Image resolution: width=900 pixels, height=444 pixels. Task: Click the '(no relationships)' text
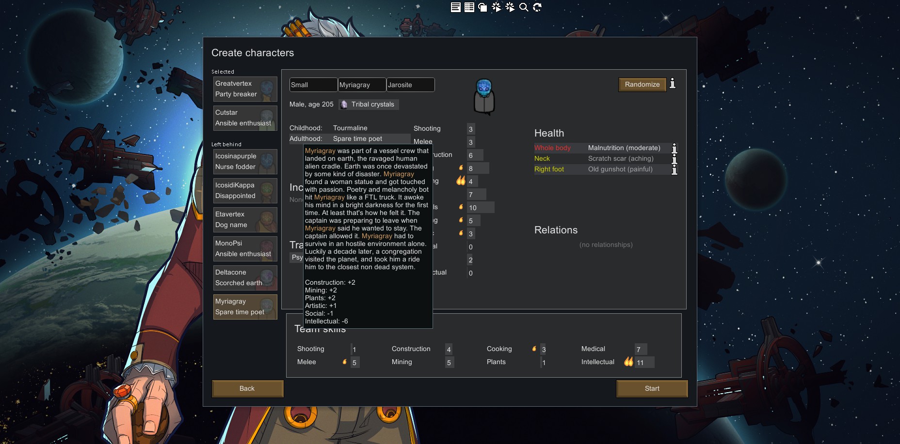click(x=606, y=245)
